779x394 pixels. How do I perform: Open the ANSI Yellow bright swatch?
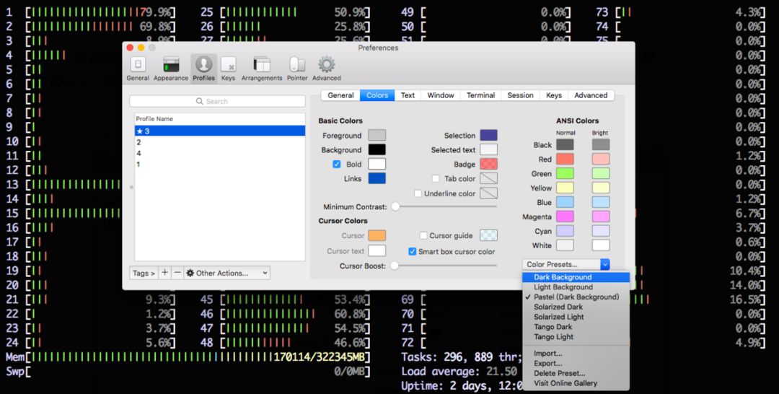click(601, 188)
